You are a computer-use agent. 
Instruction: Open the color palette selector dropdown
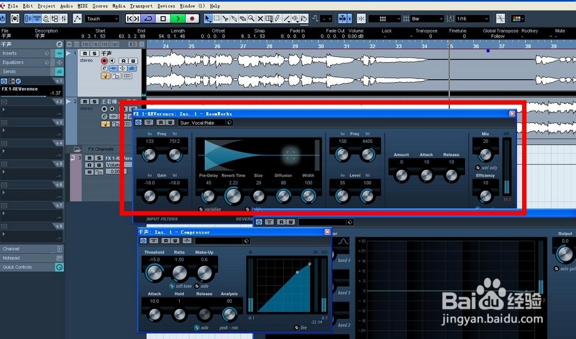[x=518, y=18]
